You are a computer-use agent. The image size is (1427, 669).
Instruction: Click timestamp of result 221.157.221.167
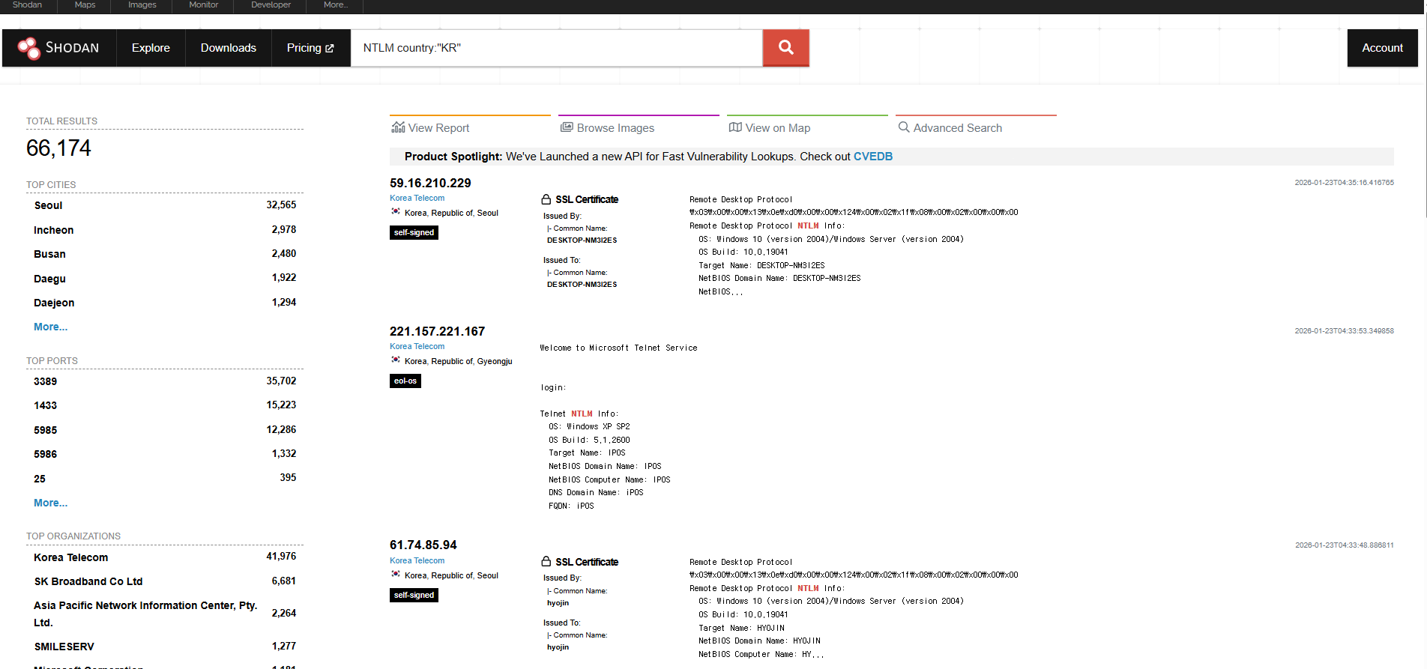[1344, 330]
